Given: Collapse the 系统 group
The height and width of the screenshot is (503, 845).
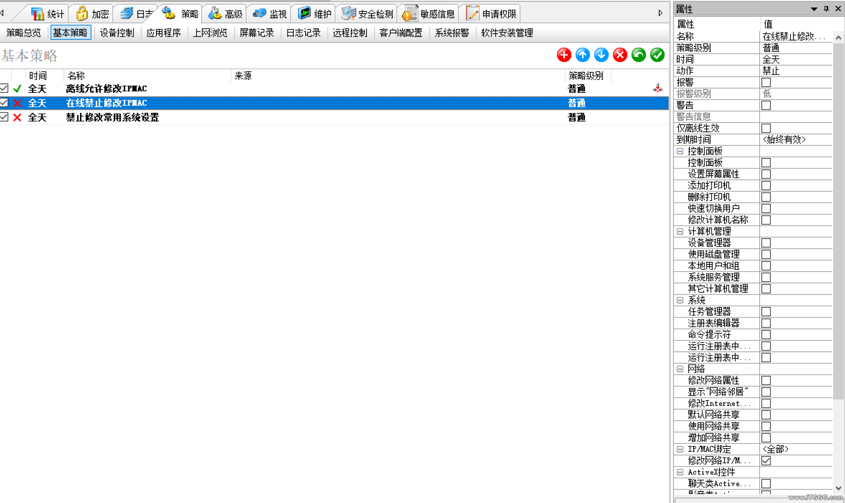Looking at the screenshot, I should click(x=680, y=300).
